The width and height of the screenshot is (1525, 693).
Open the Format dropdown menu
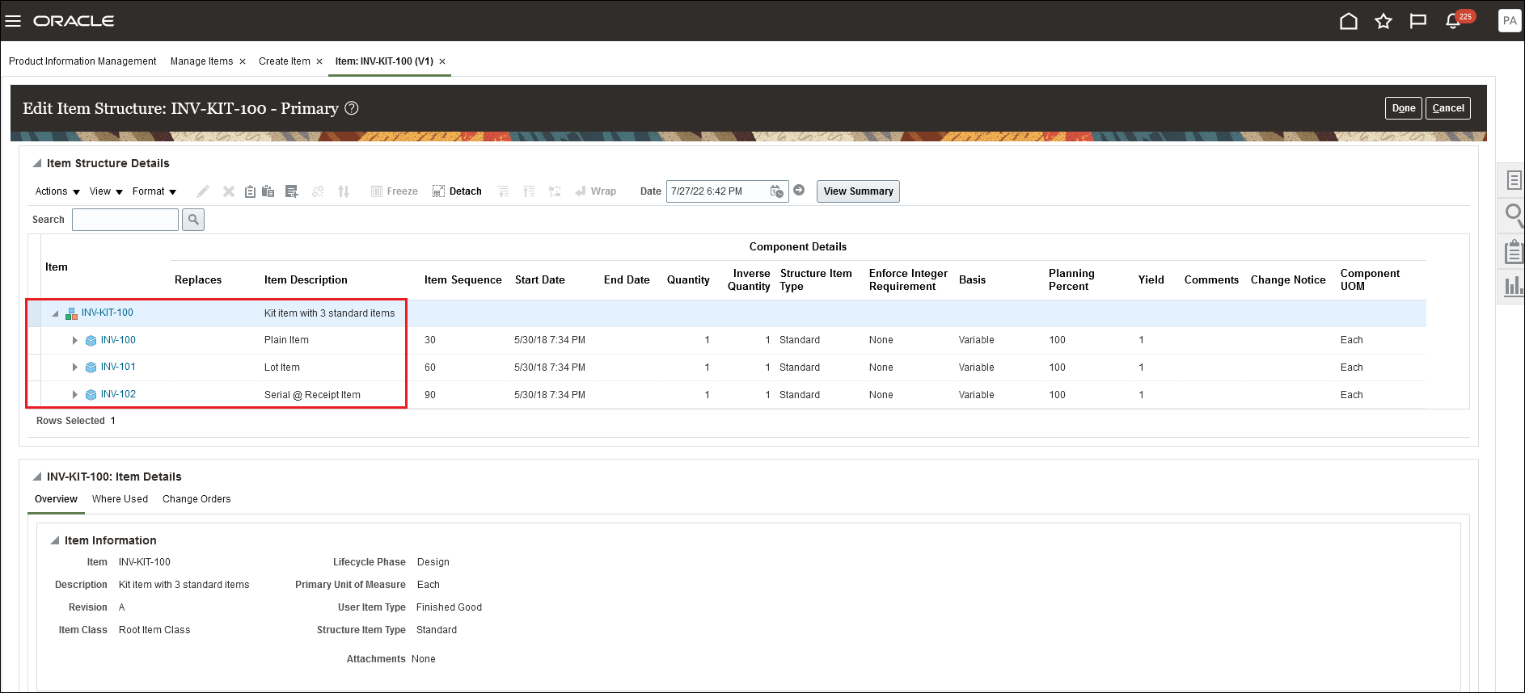[x=154, y=191]
